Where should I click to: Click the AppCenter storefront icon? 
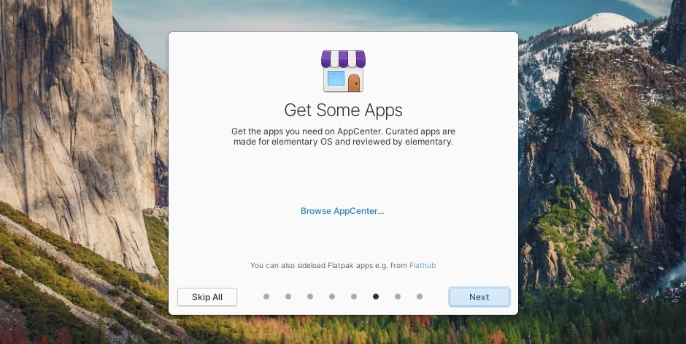click(344, 71)
